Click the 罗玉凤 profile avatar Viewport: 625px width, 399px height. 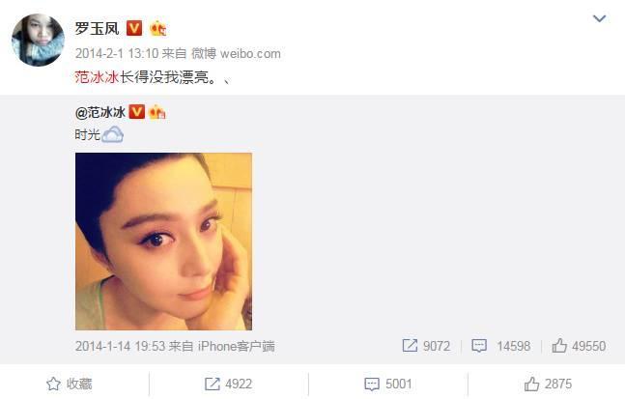38,40
